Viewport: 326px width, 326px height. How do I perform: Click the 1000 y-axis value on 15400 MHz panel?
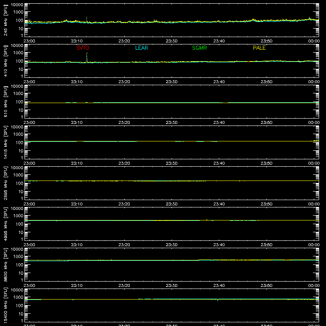coord(18,297)
